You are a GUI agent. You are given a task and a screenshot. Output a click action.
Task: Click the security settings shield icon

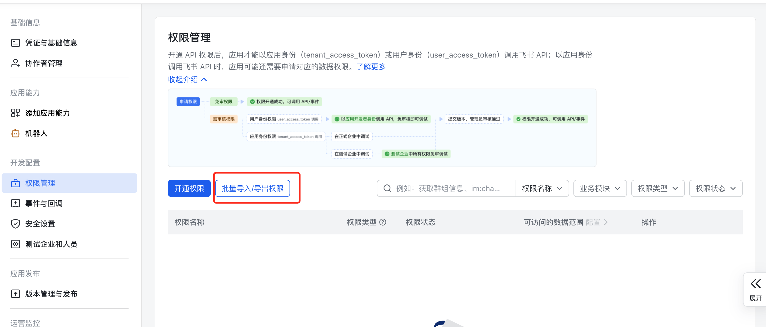[x=16, y=224]
